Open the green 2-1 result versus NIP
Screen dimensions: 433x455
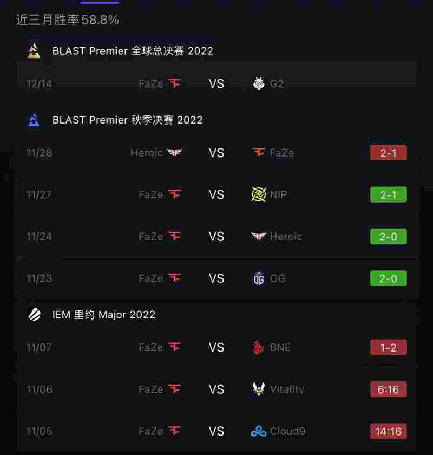[x=388, y=194]
